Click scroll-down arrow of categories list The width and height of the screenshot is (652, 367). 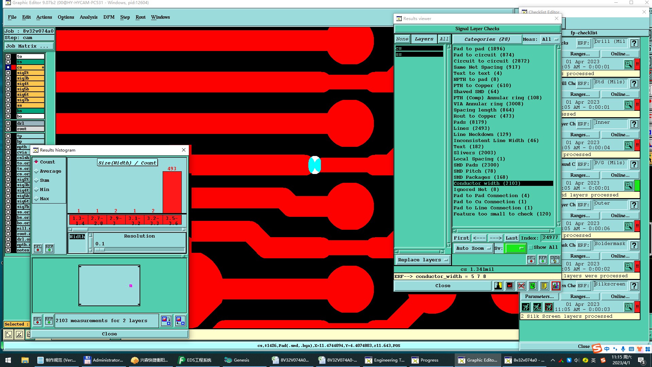[x=559, y=224]
